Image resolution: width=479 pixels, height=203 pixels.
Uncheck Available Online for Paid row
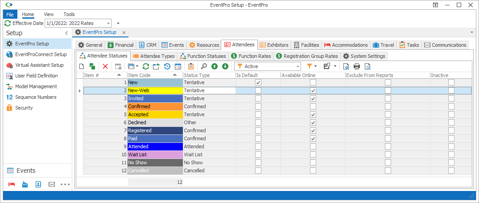click(x=313, y=138)
